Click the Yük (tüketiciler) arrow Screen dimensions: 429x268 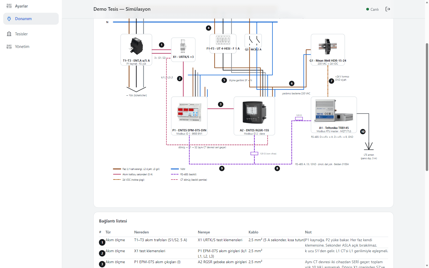click(x=136, y=90)
